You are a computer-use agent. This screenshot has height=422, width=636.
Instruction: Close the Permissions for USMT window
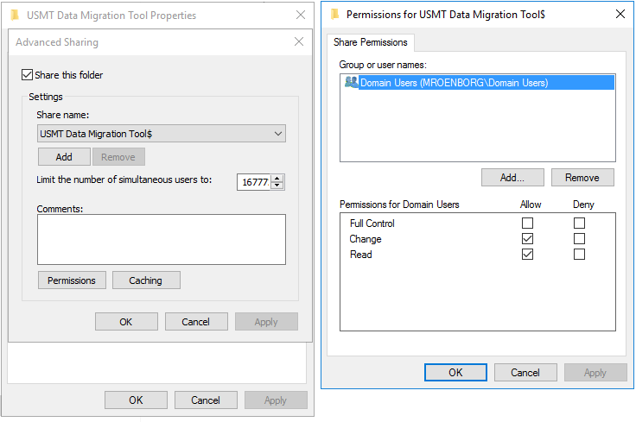620,14
